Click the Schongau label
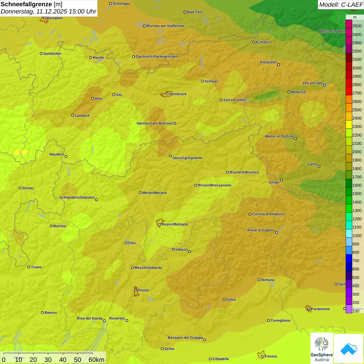Viewport: 364px width, 364px height. coord(121,3)
